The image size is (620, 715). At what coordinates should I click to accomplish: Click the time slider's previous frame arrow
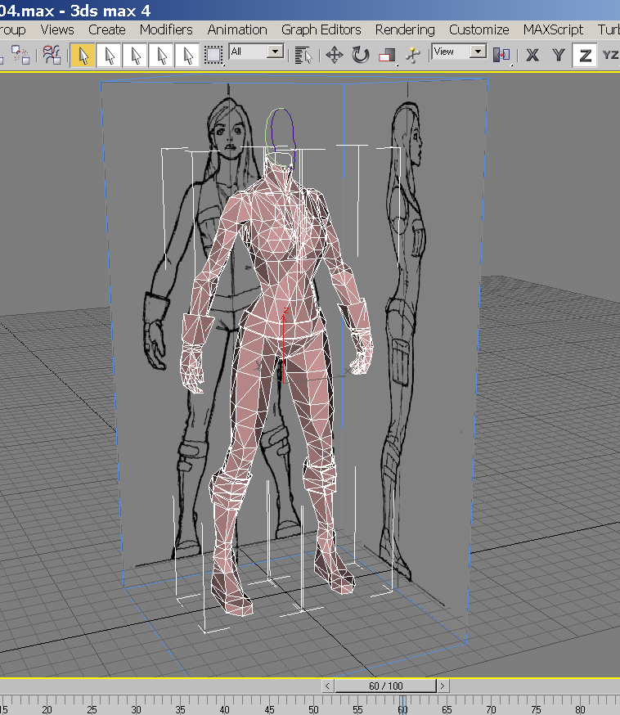tap(328, 686)
